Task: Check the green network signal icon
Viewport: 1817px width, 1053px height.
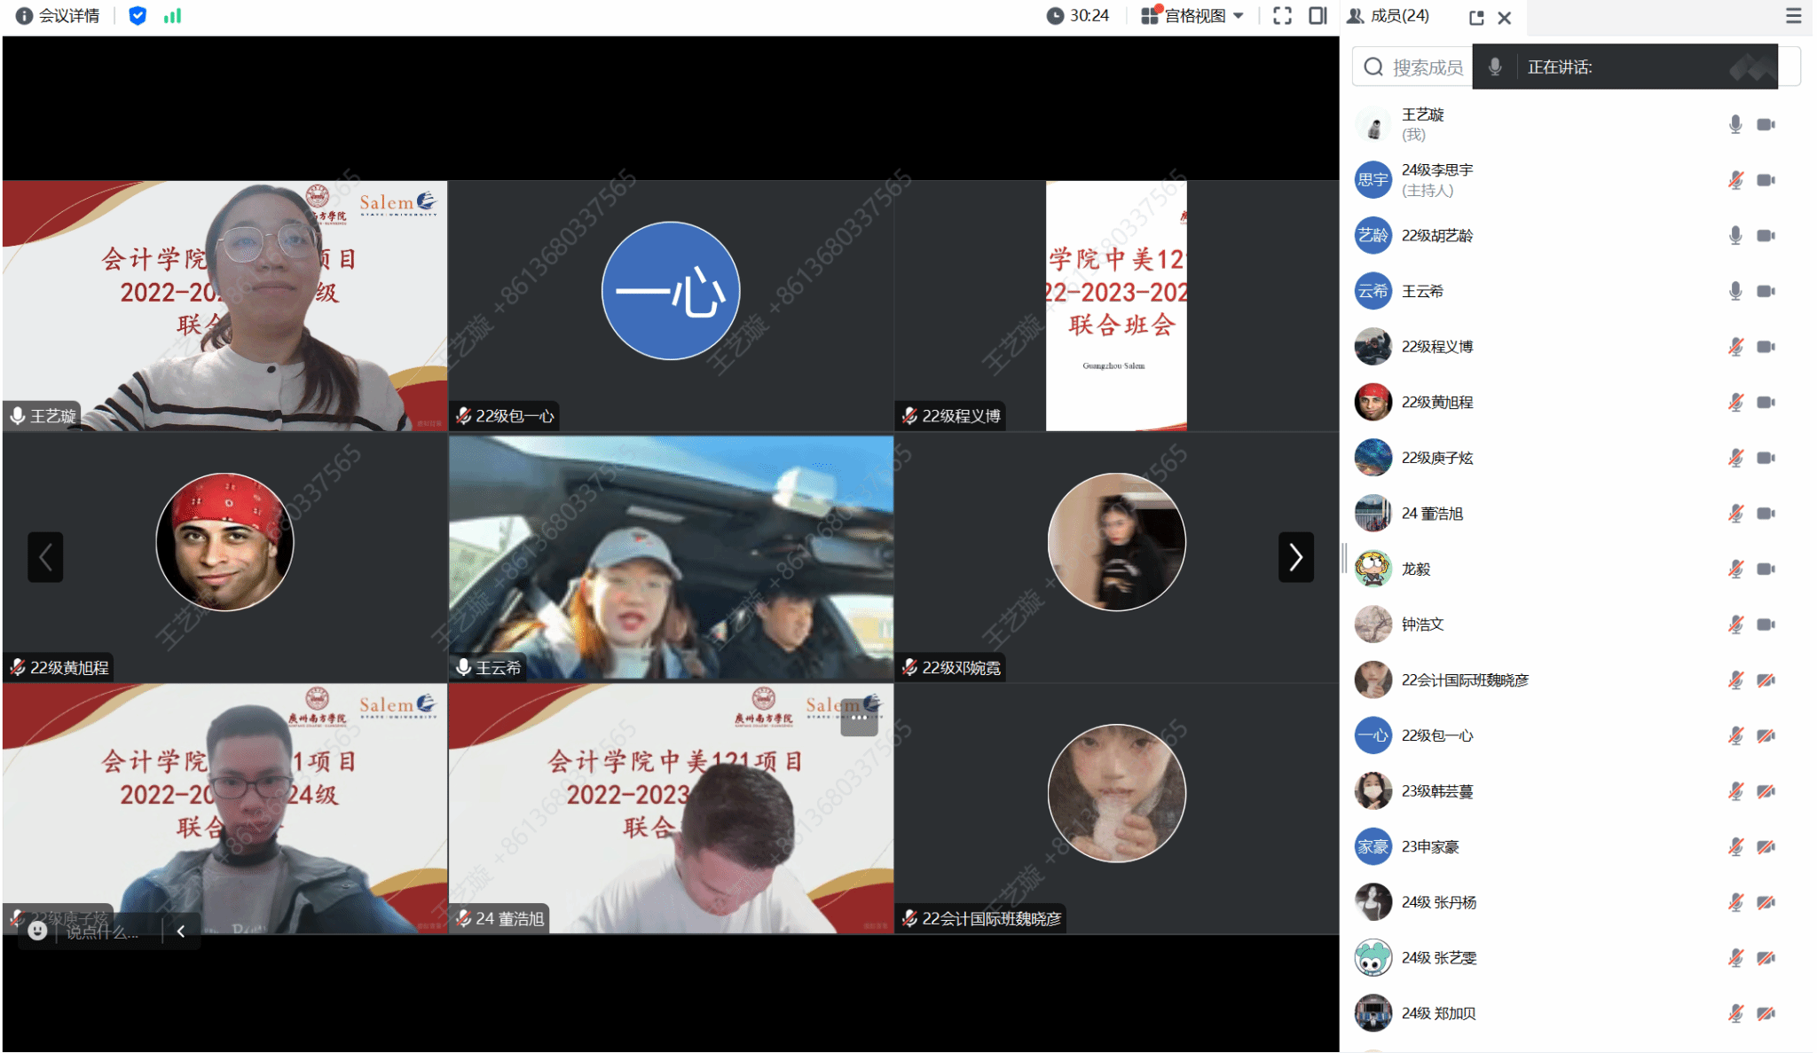Action: [172, 16]
